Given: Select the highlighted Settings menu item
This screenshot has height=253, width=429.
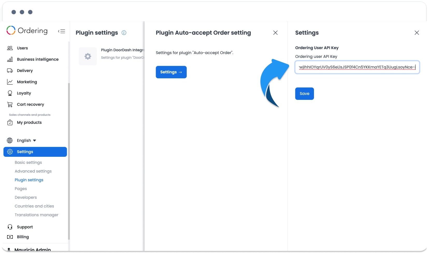Looking at the screenshot, I should coord(35,152).
